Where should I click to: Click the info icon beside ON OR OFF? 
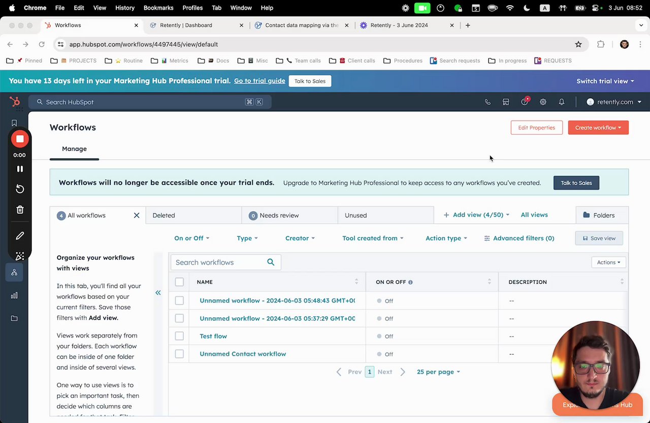coord(410,282)
